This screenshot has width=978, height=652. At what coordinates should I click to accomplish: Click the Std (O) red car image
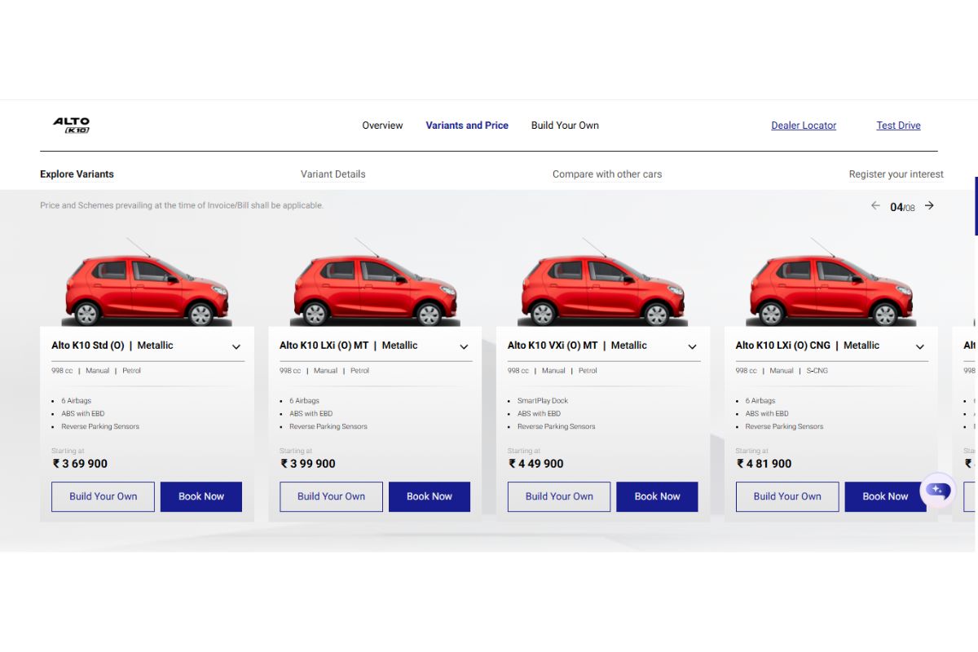147,283
